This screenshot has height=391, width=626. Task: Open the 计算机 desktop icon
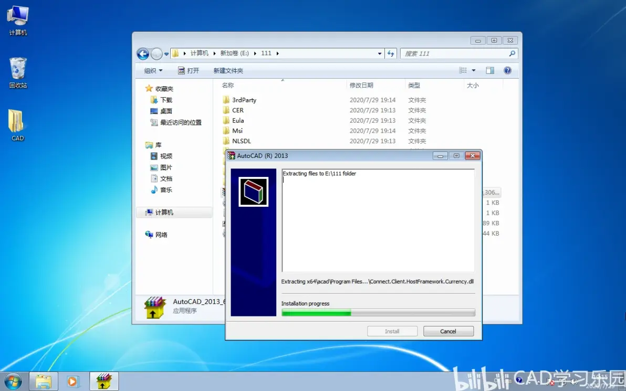18,20
